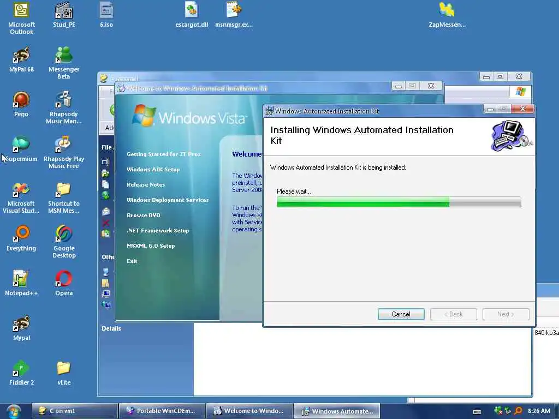
Task: Click the clock showing 8:26 AM
Action: pyautogui.click(x=539, y=411)
